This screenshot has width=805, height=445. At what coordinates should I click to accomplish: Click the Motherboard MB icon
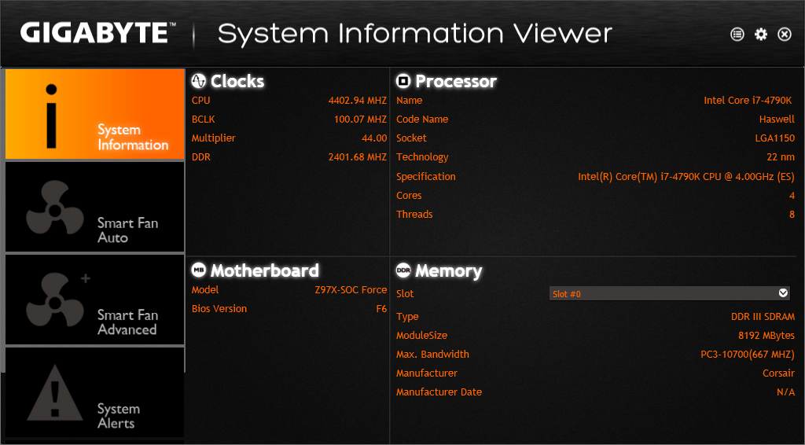coord(199,270)
